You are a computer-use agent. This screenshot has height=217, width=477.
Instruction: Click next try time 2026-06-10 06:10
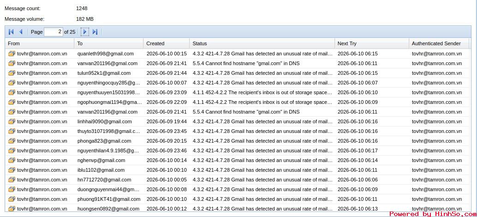pyautogui.click(x=358, y=92)
